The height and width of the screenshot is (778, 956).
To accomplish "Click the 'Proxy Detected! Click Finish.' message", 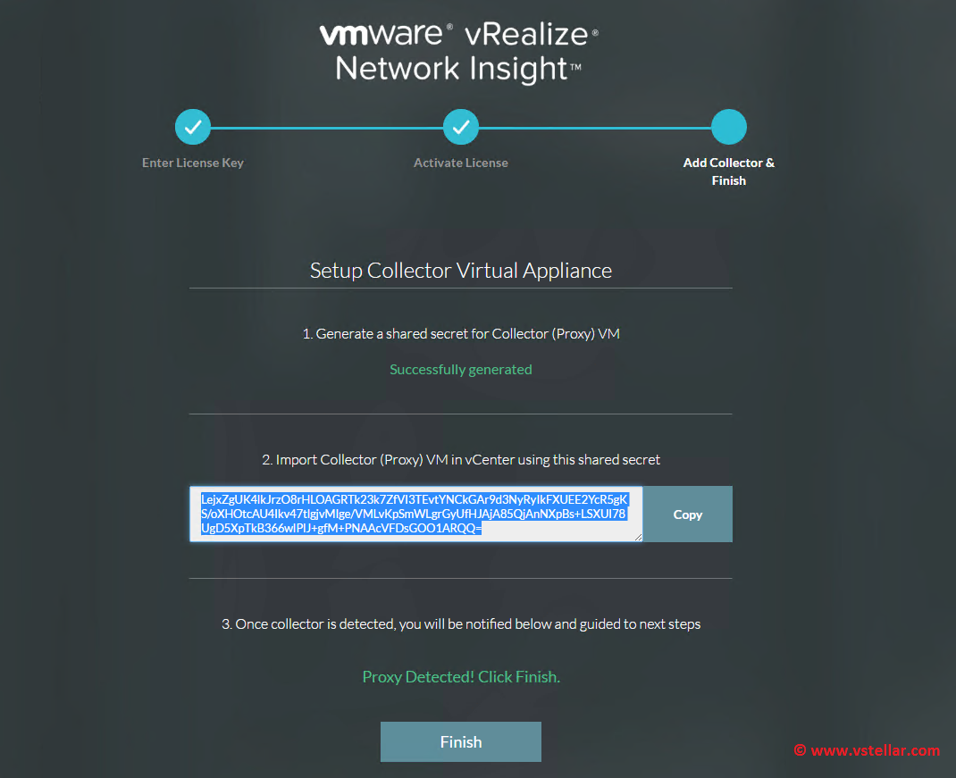I will (x=461, y=677).
